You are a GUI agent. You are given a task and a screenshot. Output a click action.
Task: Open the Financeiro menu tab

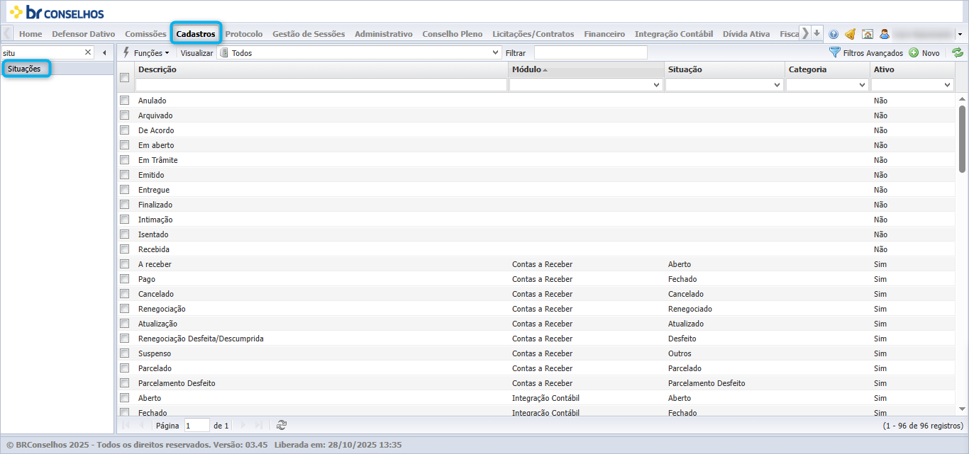604,33
